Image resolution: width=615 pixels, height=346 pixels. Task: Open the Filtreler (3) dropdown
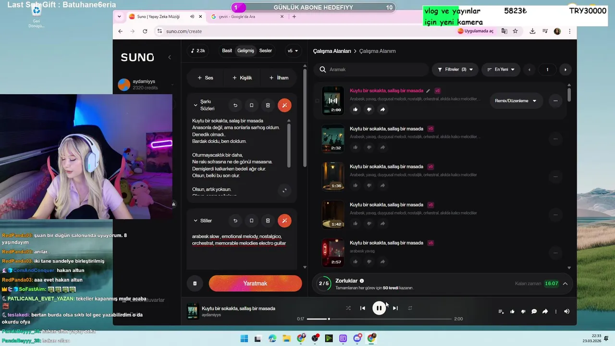455,70
